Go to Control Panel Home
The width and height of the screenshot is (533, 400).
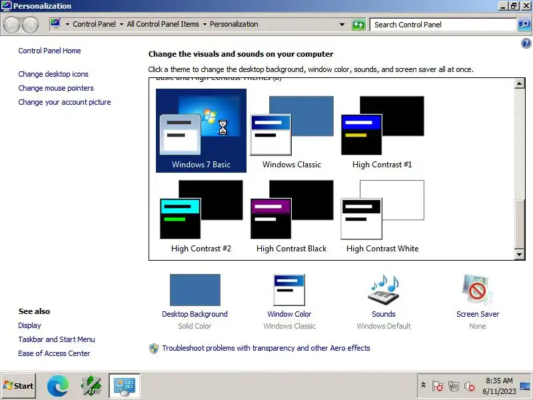tap(49, 51)
